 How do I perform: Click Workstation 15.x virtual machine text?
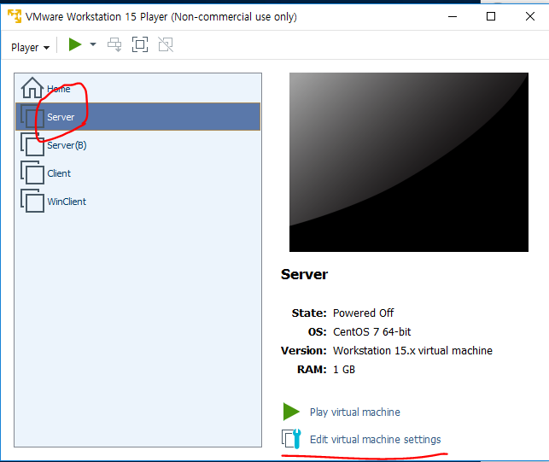coord(412,351)
